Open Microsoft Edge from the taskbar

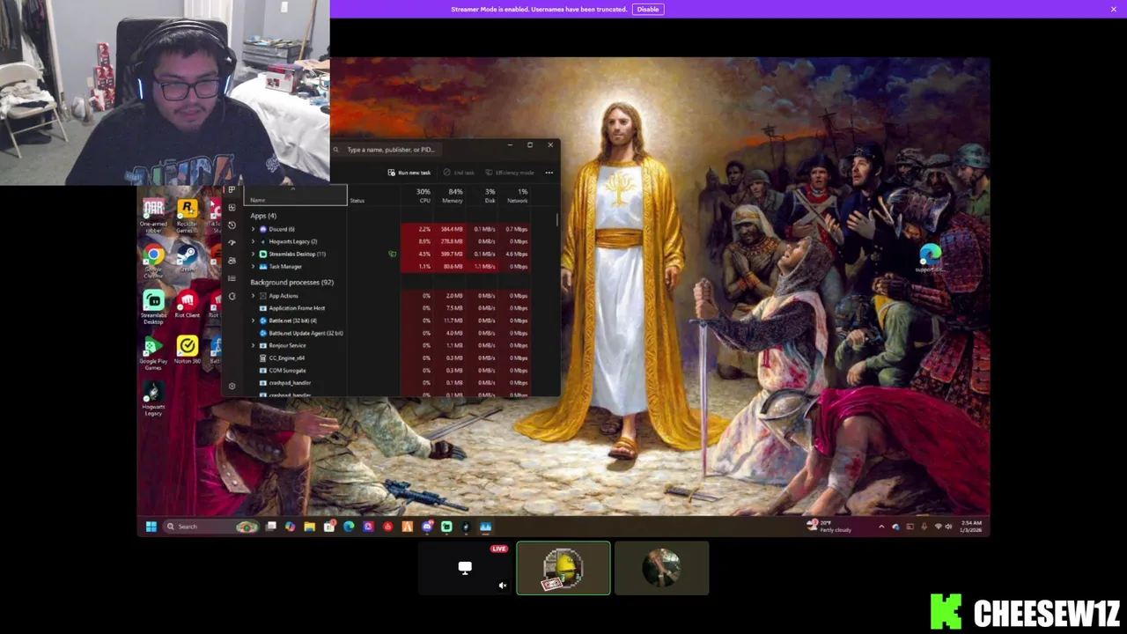coord(349,527)
